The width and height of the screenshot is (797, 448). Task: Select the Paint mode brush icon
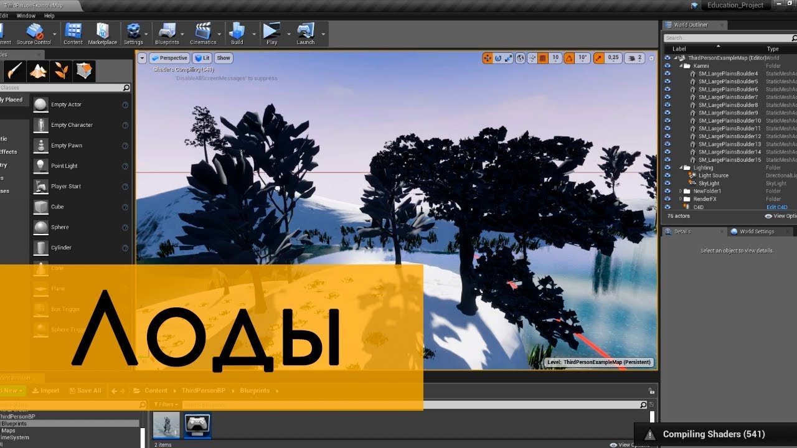tap(15, 70)
